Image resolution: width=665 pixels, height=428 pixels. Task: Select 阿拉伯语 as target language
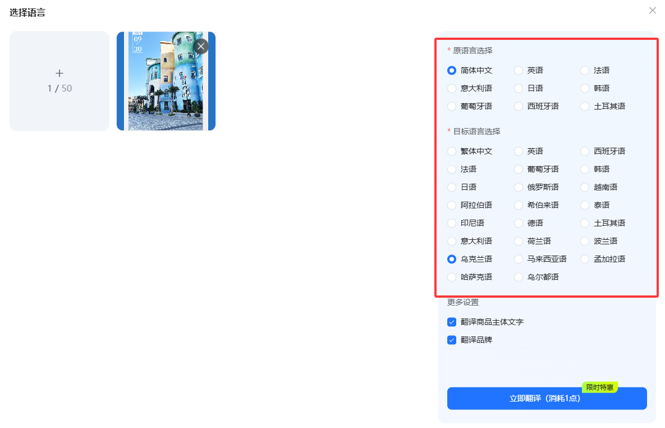[x=452, y=205]
